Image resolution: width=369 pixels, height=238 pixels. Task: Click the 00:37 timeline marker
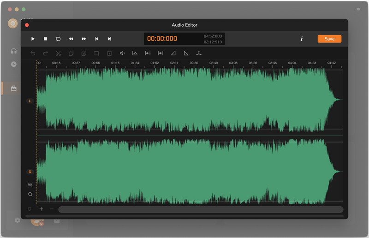[76, 63]
